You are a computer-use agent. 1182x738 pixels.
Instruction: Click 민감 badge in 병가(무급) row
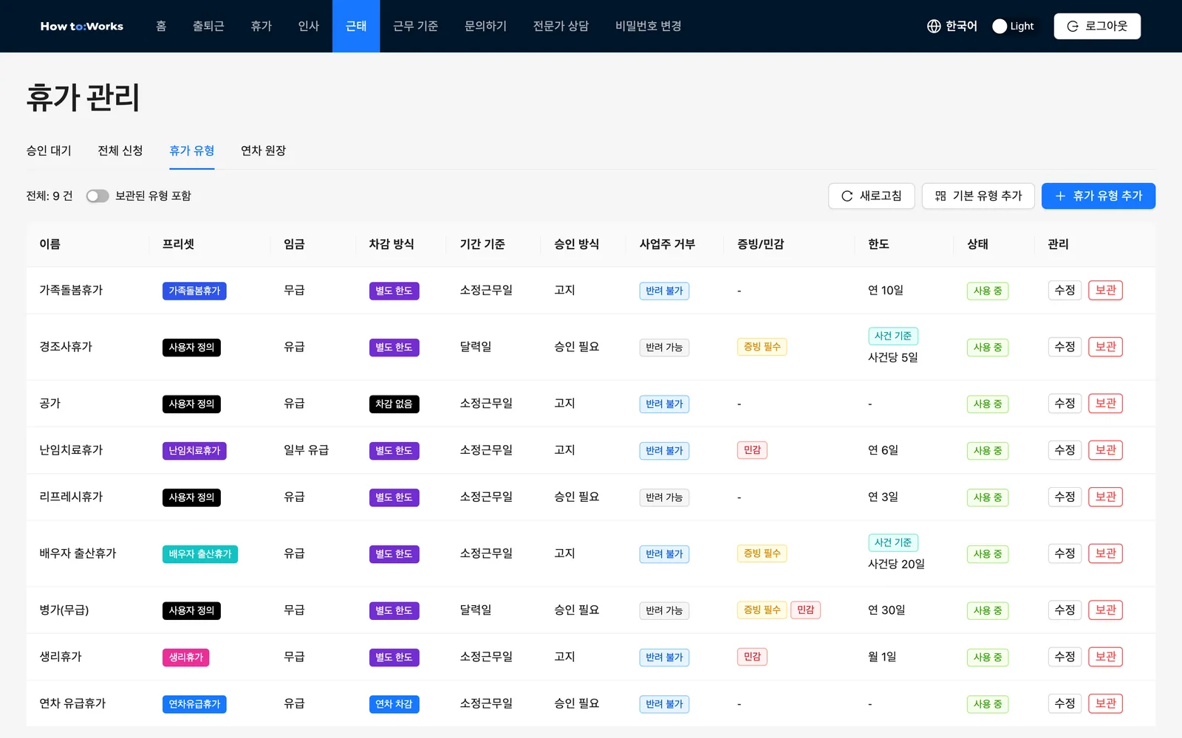(805, 610)
